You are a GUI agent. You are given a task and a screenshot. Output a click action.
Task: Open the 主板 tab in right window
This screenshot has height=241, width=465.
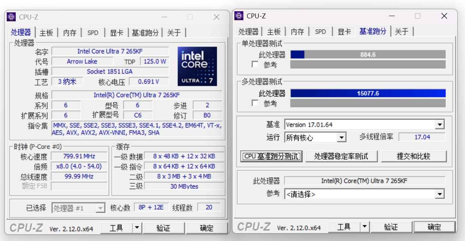[x=274, y=32]
